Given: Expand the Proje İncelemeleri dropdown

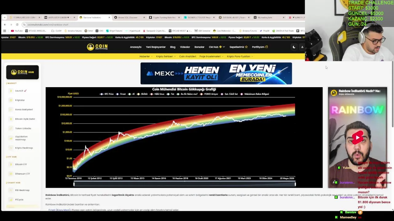Looking at the screenshot, I should tap(211, 56).
